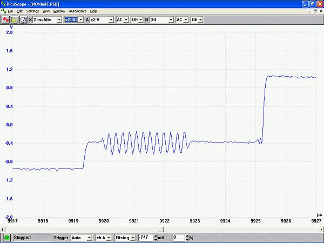The height and width of the screenshot is (243, 324).
Task: Click the Trigger label in bottom bar
Action: point(61,238)
